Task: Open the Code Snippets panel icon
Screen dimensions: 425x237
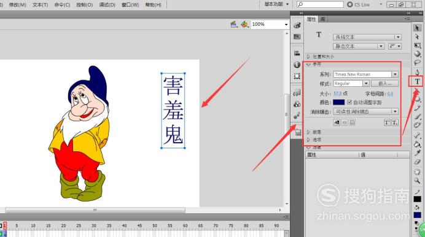Action: point(297,92)
